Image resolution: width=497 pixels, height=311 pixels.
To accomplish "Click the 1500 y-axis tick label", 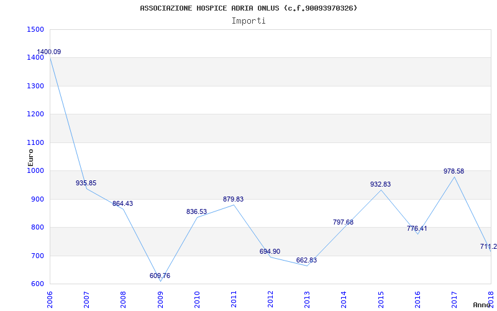I will pyautogui.click(x=35, y=30).
